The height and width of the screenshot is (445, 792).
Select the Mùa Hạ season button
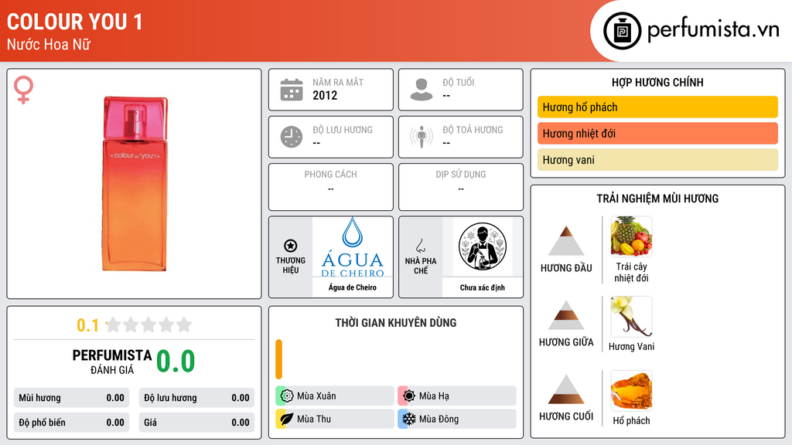pos(457,396)
